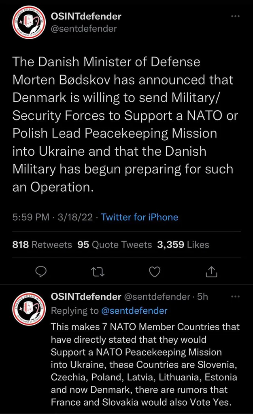Click the main tweet text about Morten Bødskov
This screenshot has width=253, height=414.
pos(121,125)
